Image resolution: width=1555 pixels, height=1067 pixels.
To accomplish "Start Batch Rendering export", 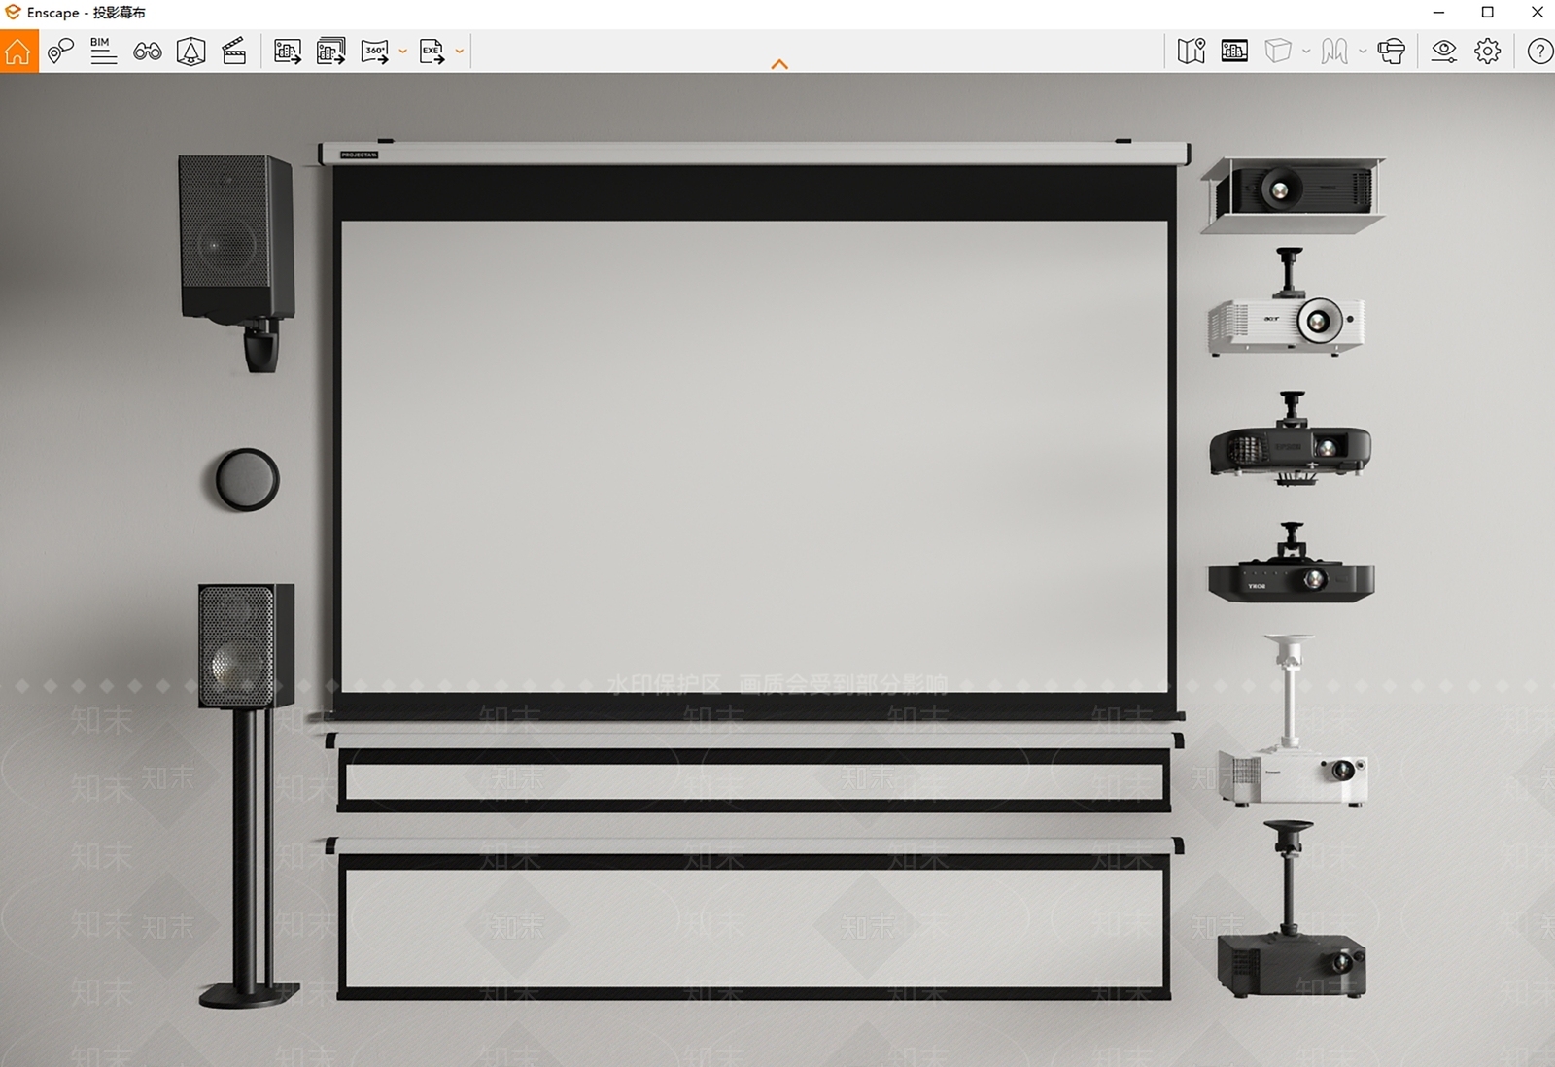I will click(331, 52).
